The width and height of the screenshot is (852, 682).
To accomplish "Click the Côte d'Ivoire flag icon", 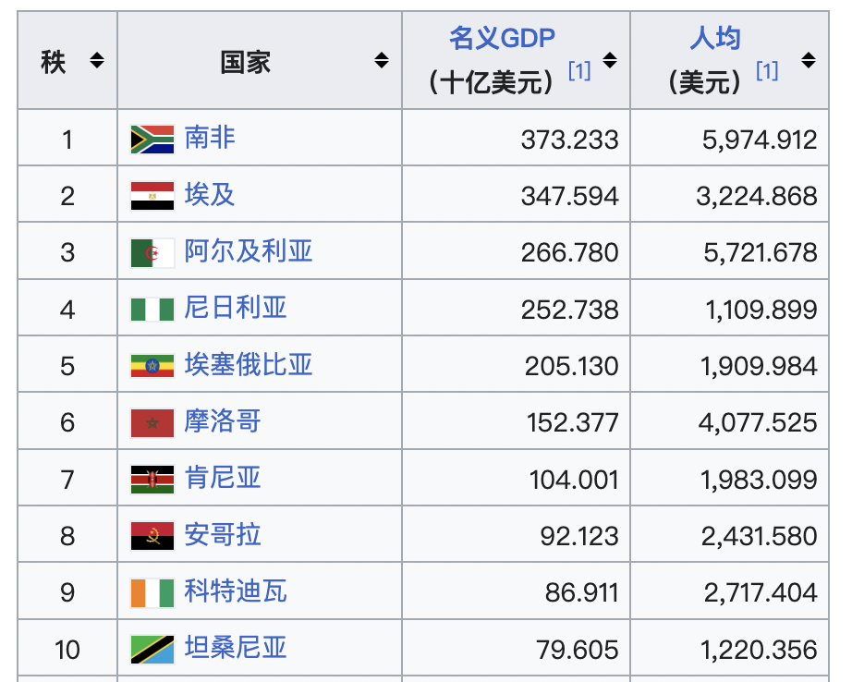I will [x=152, y=592].
